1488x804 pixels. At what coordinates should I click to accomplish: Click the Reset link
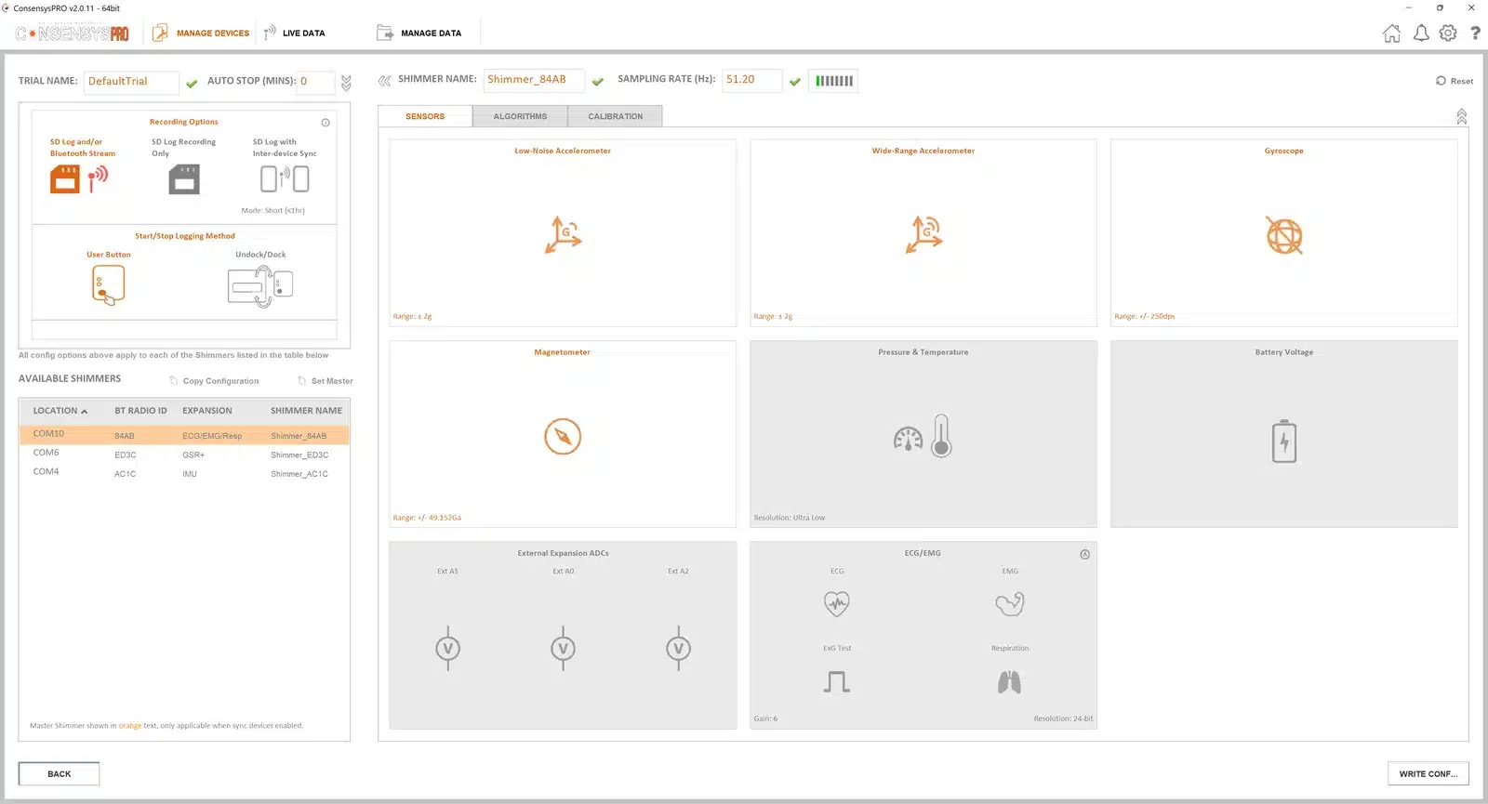coord(1455,81)
